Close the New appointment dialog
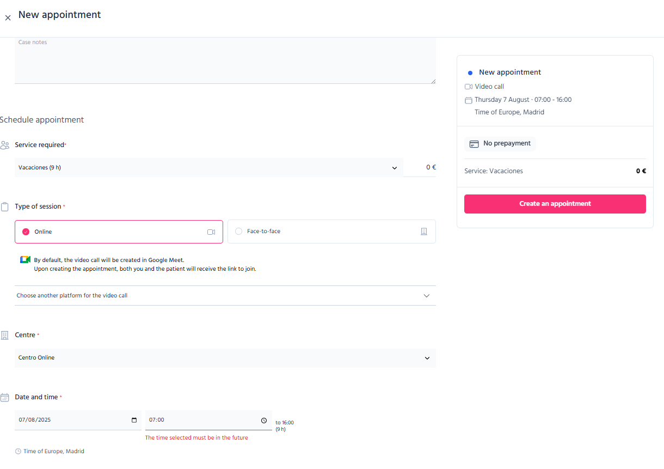This screenshot has width=664, height=469. (x=8, y=18)
